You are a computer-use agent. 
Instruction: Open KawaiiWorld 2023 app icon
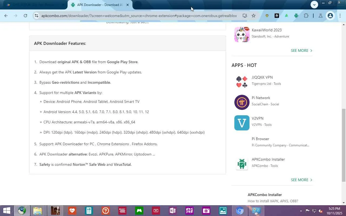tap(242, 34)
